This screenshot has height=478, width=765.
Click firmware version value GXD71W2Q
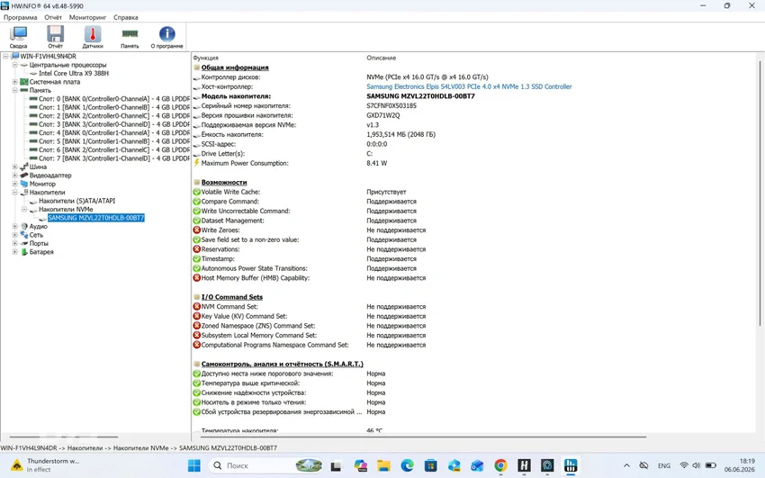click(383, 115)
